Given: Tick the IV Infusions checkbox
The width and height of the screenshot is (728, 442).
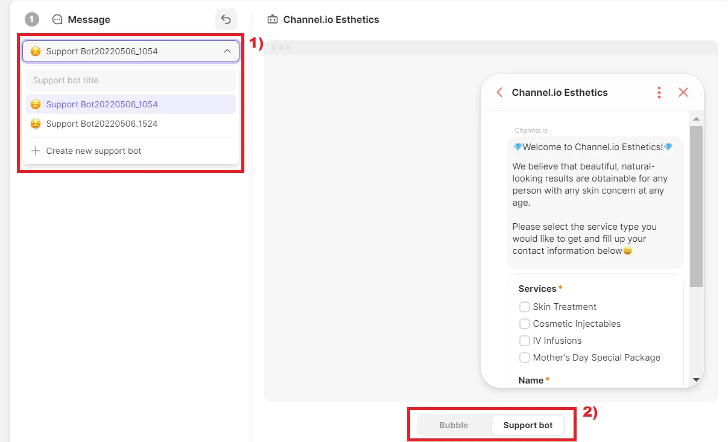Looking at the screenshot, I should pos(525,341).
